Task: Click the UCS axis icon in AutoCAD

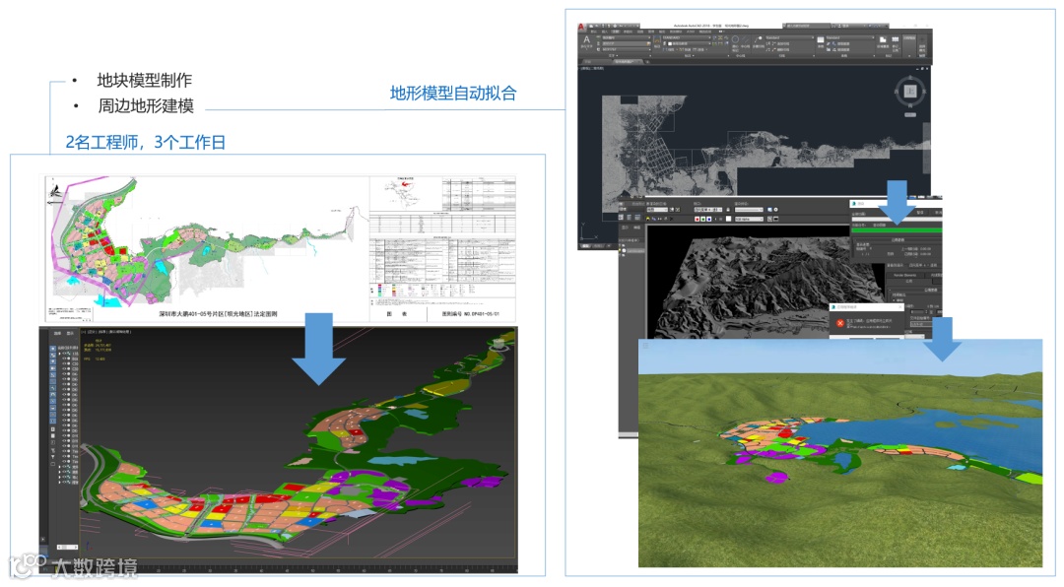Action: click(x=587, y=232)
